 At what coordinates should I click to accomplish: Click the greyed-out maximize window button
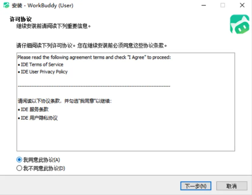[x=223, y=5]
